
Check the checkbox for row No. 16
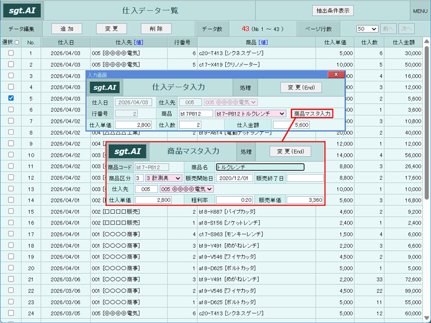click(11, 222)
